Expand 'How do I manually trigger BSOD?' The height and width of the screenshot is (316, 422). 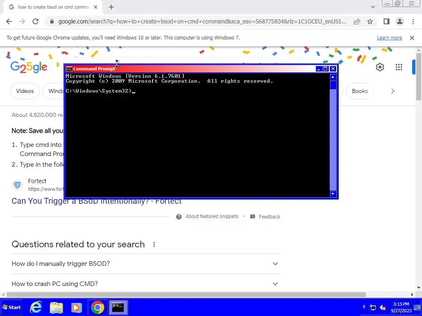[x=146, y=264]
